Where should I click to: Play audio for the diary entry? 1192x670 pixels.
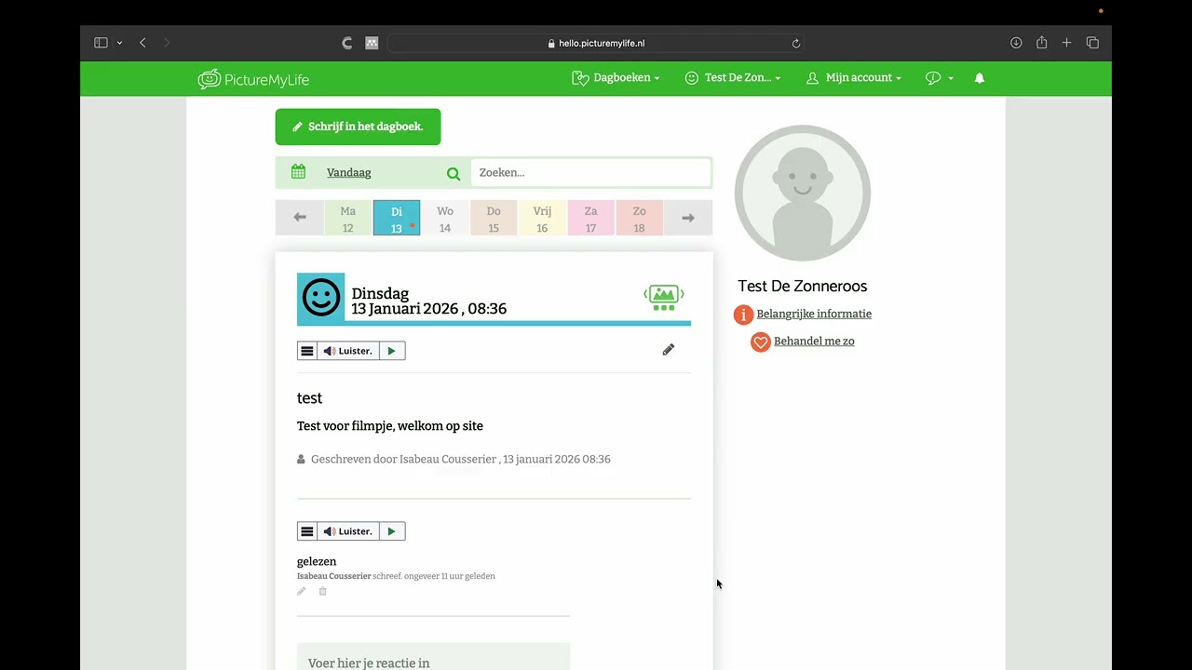392,351
